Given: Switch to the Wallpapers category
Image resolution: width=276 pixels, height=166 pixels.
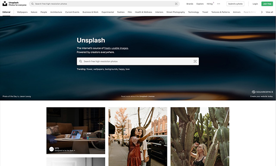Looking at the screenshot, I should point(22,12).
